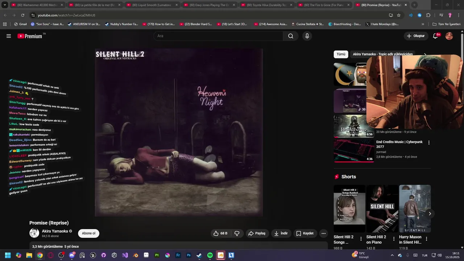
Task: Click the İndir download button
Action: pyautogui.click(x=281, y=233)
